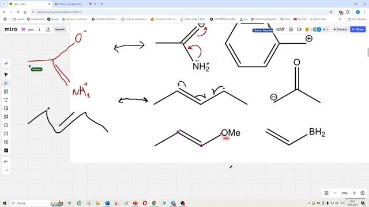
Task: Select the Comment tool in left toolbar
Action: coord(6,125)
